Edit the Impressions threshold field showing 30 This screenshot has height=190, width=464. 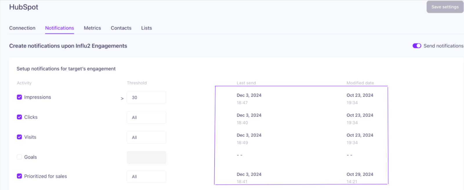tap(146, 97)
